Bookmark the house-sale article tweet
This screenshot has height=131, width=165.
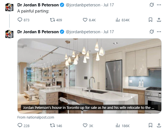pos(151,125)
